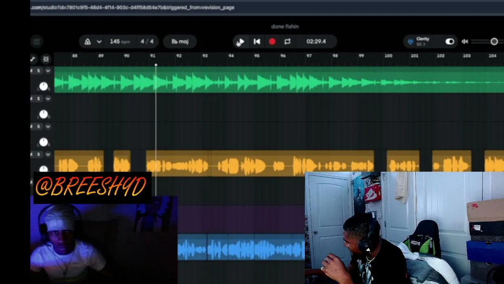Viewport: 504px width, 284px height.
Task: Click bar 93 on the timeline ruler
Action: 205,56
